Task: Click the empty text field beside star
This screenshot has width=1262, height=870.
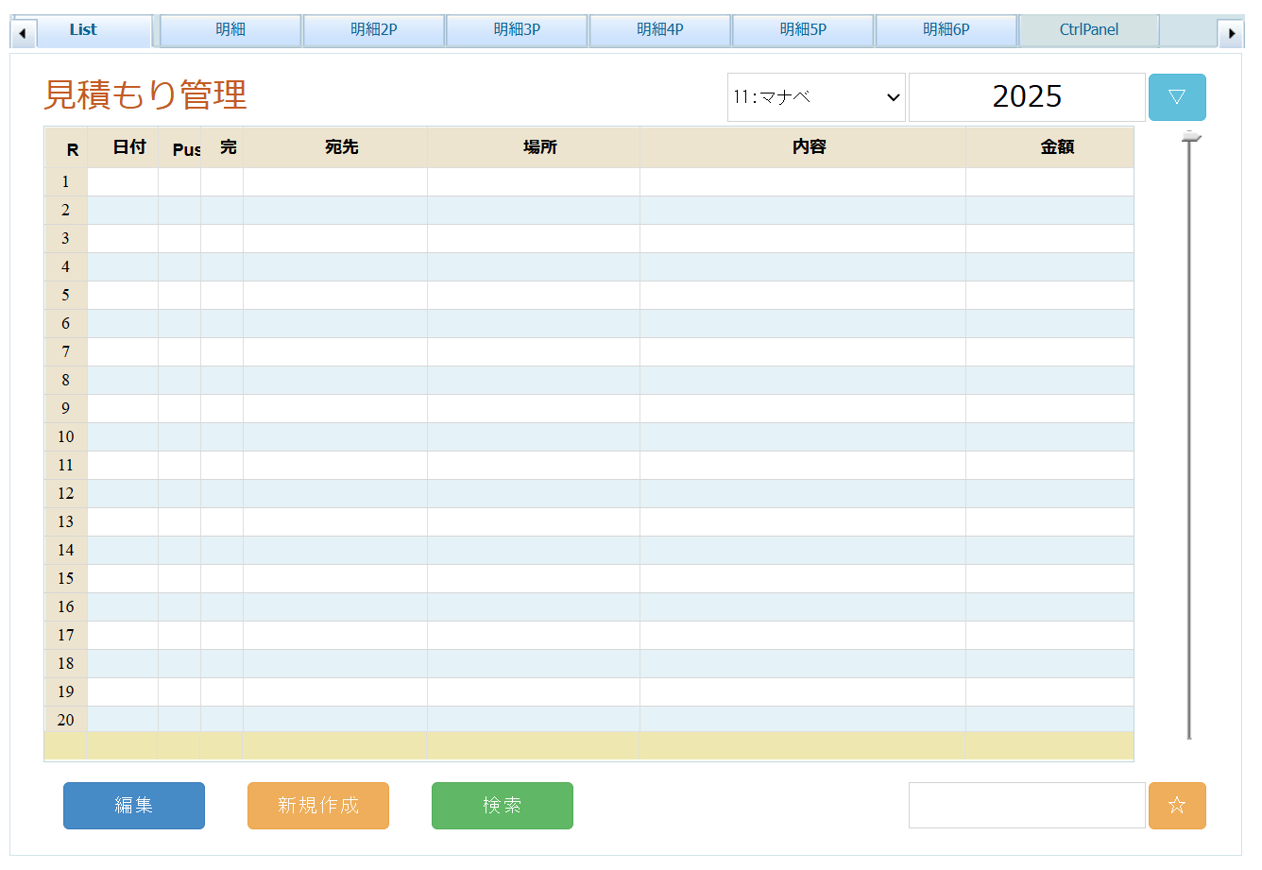Action: pyautogui.click(x=1026, y=805)
